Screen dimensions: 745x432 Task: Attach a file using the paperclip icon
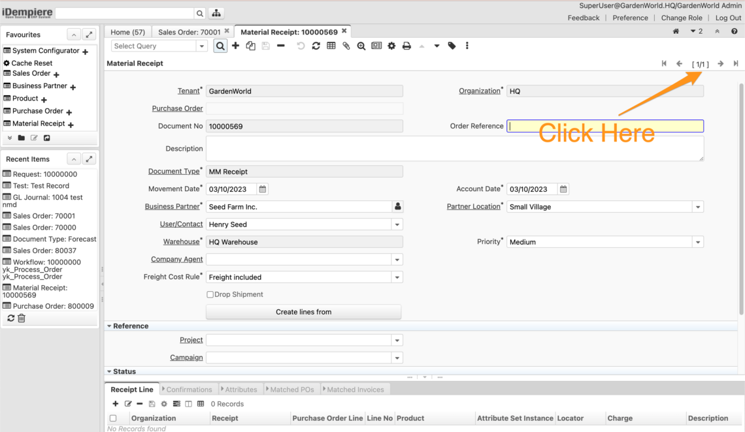(346, 46)
